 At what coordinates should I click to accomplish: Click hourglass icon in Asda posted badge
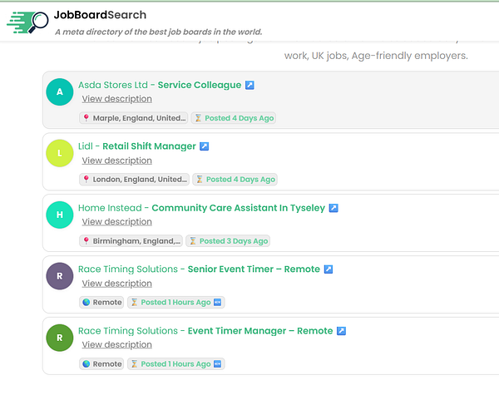[198, 118]
